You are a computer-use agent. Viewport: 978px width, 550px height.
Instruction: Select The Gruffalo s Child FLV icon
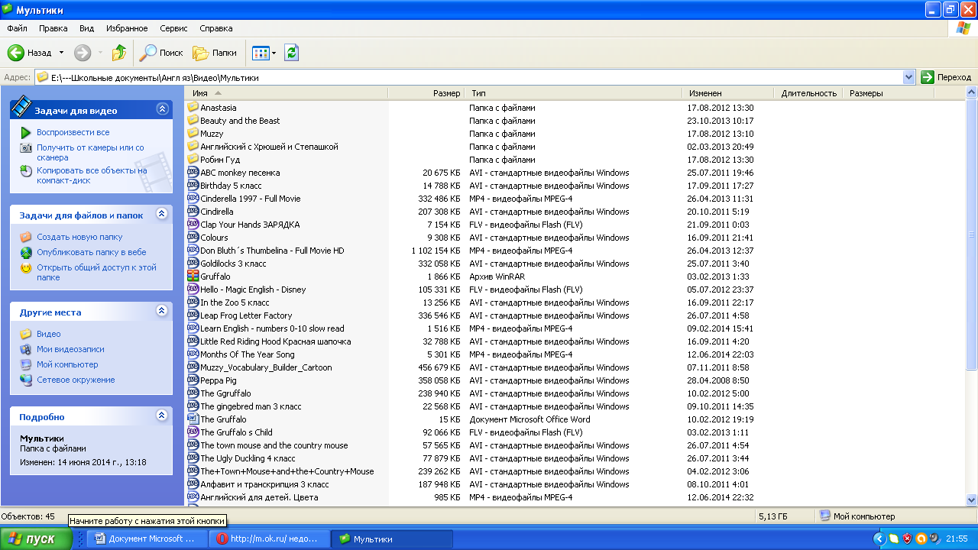point(193,432)
